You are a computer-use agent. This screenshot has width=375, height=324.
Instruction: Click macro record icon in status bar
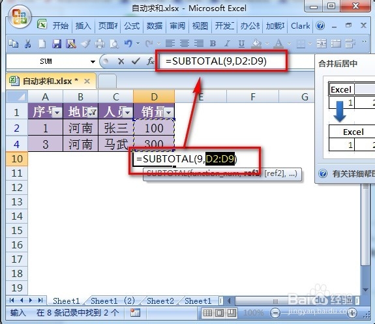point(135,313)
